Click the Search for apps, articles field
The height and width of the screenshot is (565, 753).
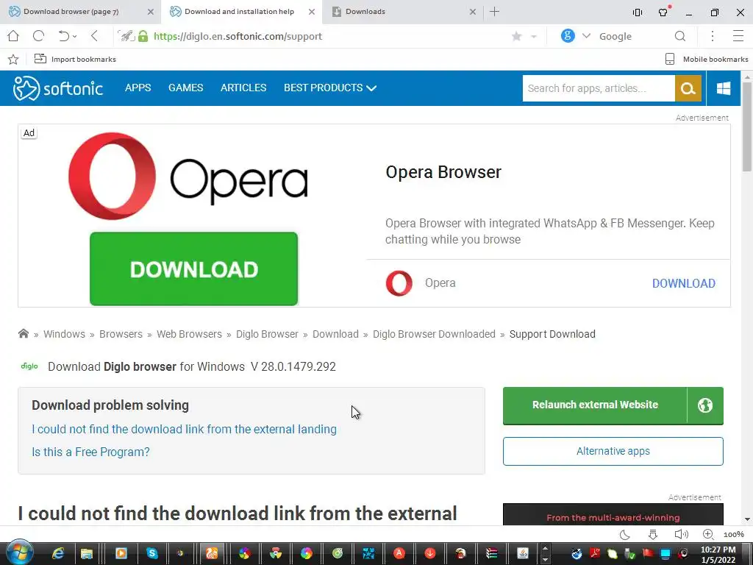599,88
